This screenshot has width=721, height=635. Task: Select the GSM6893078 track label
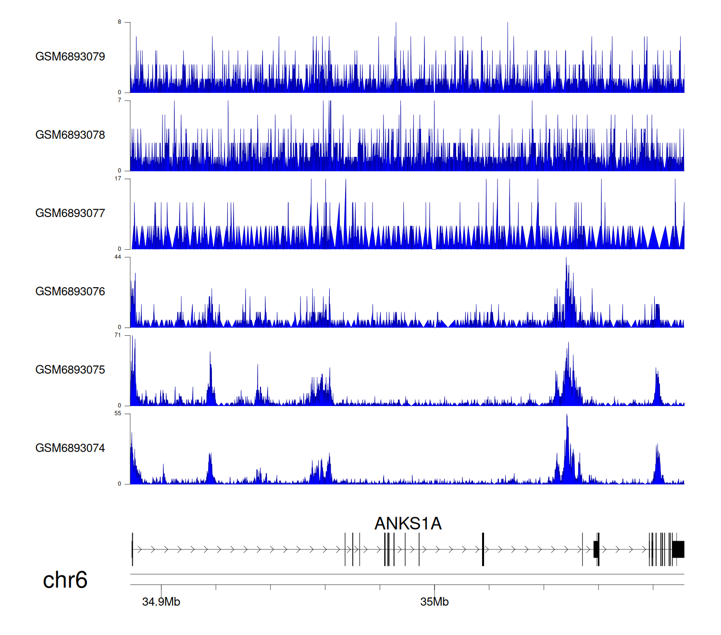click(70, 135)
